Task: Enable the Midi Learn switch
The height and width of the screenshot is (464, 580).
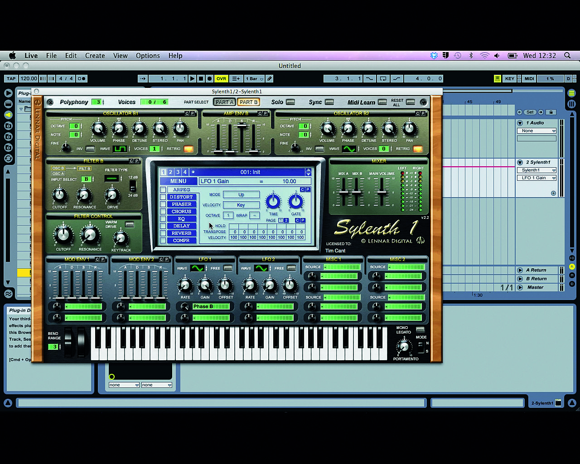Action: pos(382,102)
